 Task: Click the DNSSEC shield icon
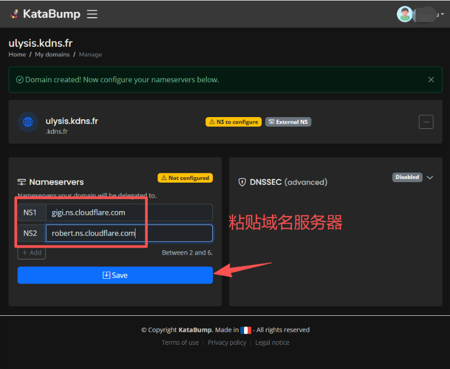242,182
